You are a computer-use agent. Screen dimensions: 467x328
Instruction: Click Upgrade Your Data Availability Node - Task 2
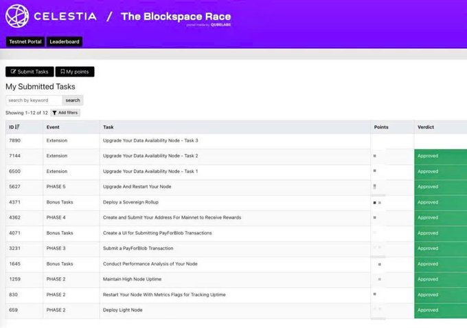pyautogui.click(x=150, y=155)
